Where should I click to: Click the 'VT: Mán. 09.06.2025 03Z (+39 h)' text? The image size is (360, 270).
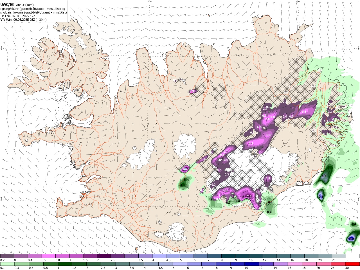23,20
